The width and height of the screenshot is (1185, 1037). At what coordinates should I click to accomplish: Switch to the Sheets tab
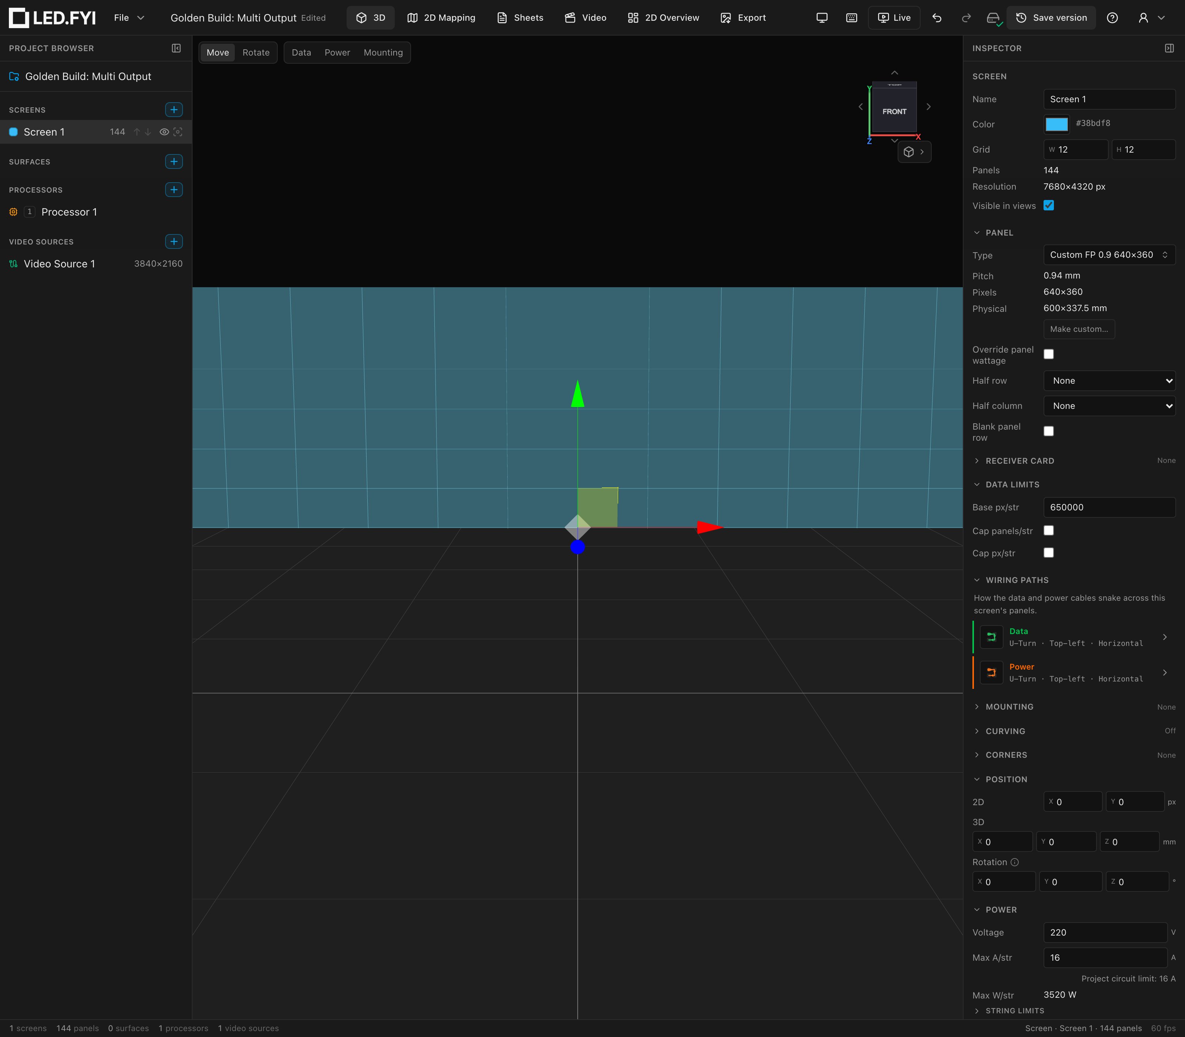(x=520, y=18)
